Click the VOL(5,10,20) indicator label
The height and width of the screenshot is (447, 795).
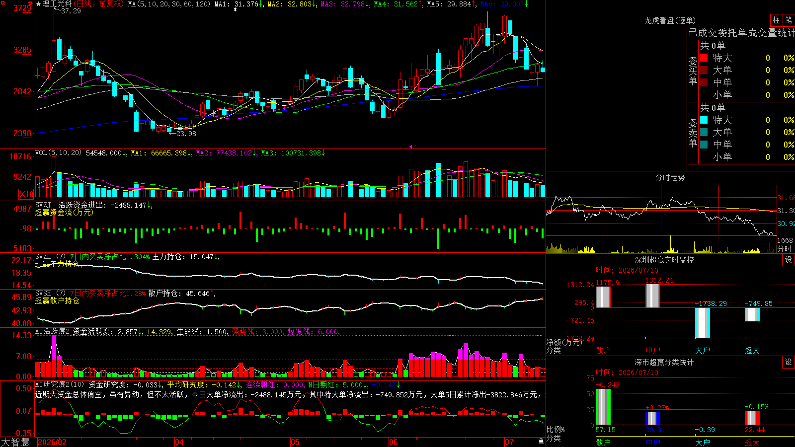coord(59,153)
